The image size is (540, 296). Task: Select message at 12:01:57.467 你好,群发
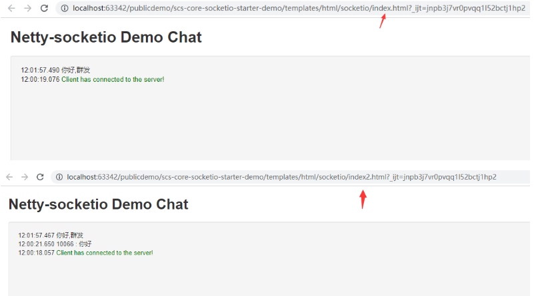coord(51,235)
